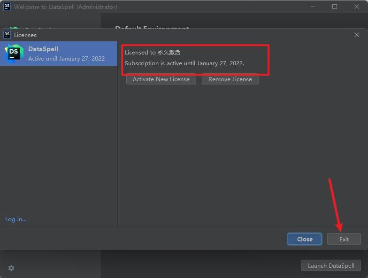
Task: Hit the Exit button
Action: 344,239
